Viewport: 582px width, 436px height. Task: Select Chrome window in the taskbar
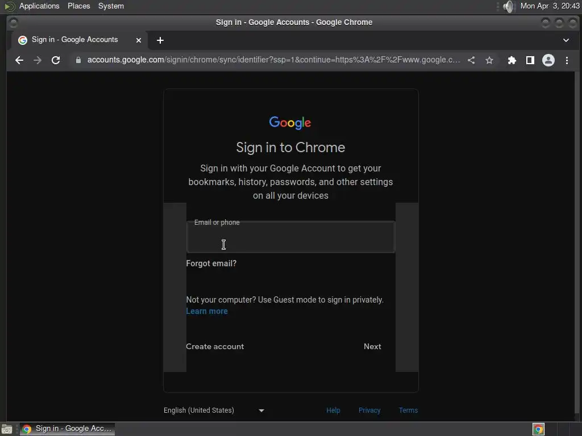coord(67,429)
